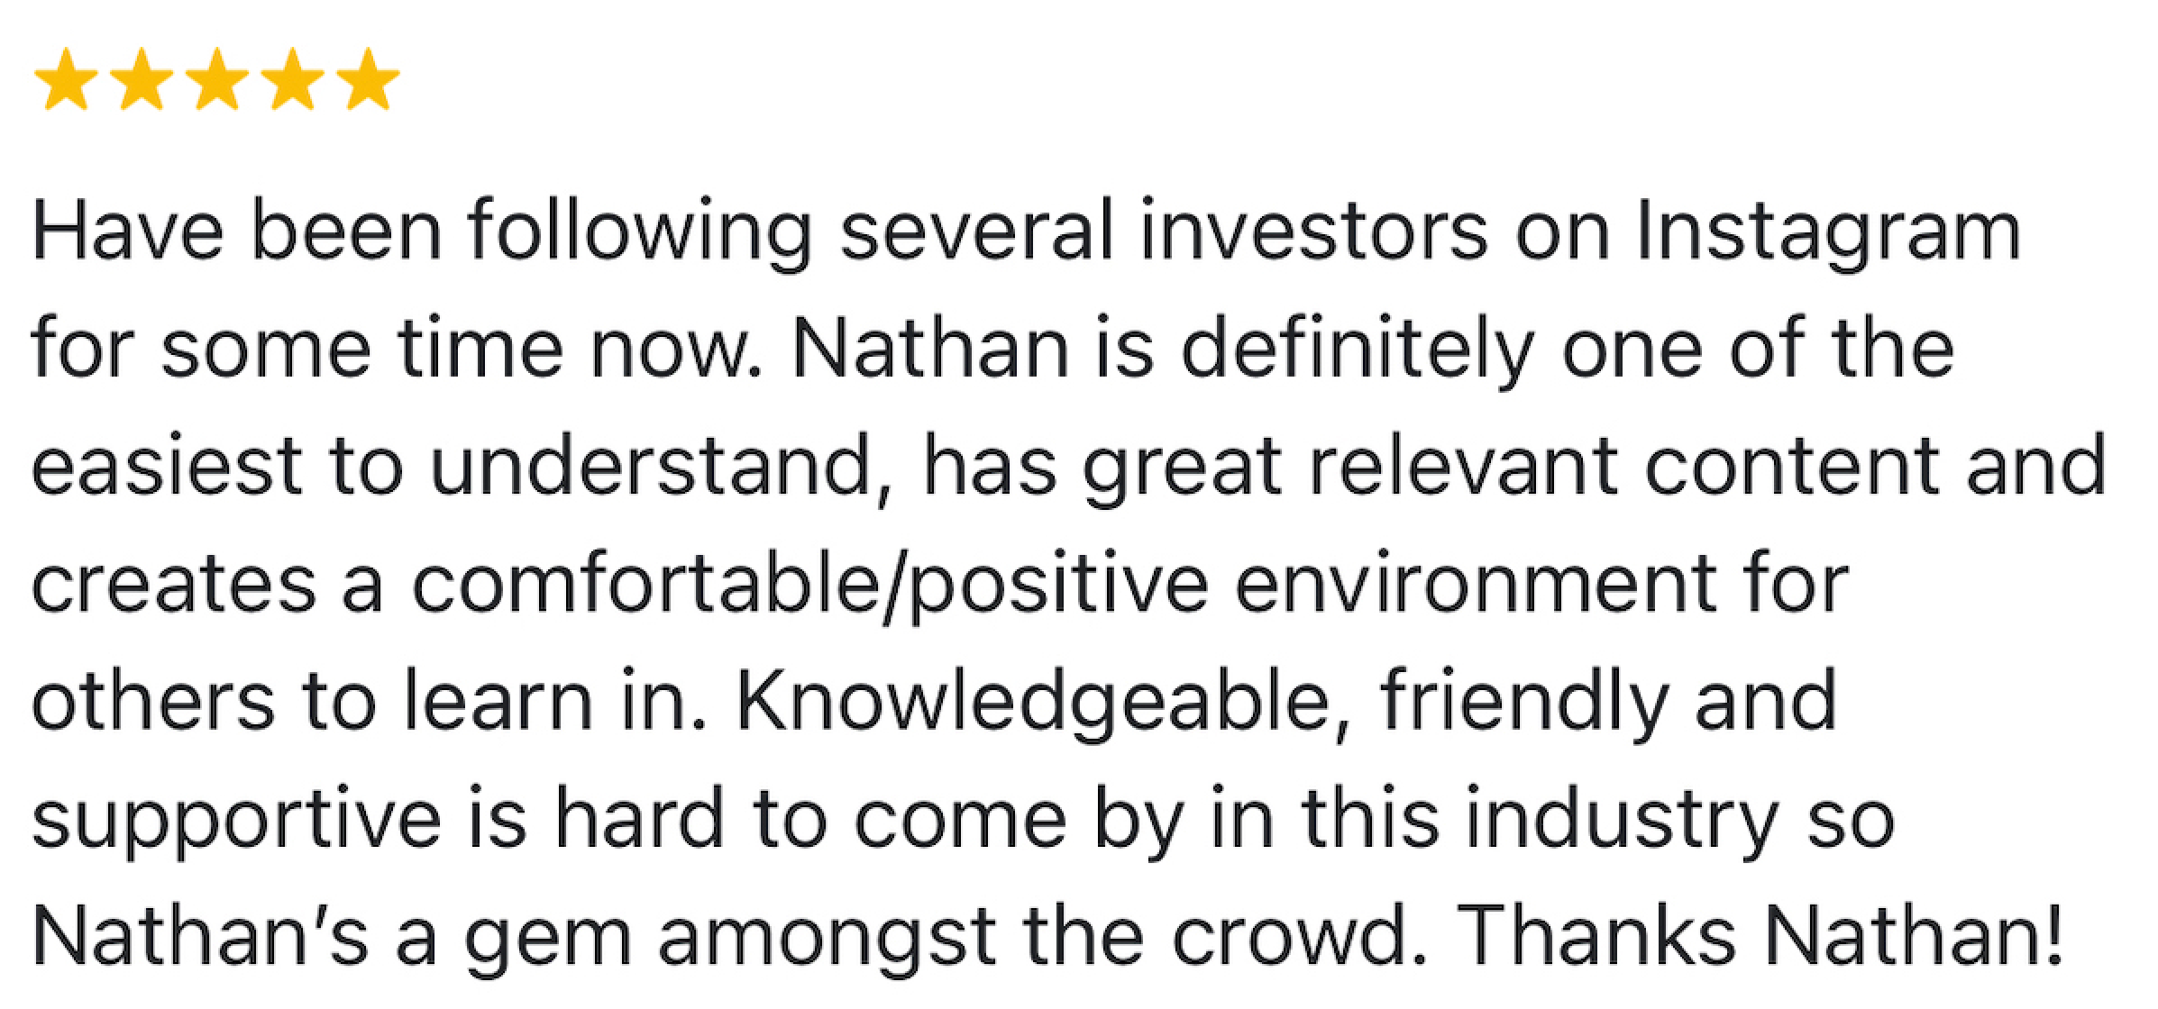
Task: Click the fourth yellow rating star
Action: [291, 80]
